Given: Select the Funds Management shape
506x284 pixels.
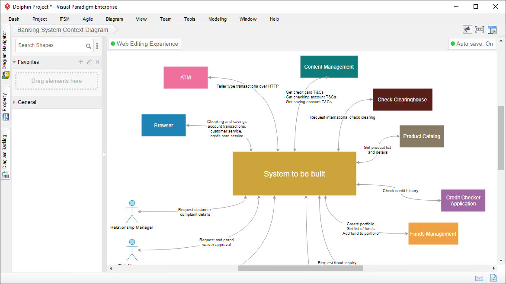Looking at the screenshot, I should (x=433, y=234).
